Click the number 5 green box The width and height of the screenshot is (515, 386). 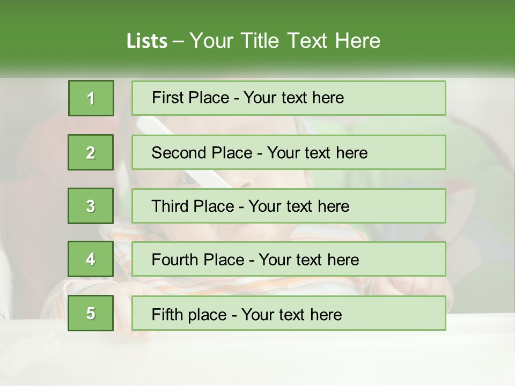coord(91,313)
